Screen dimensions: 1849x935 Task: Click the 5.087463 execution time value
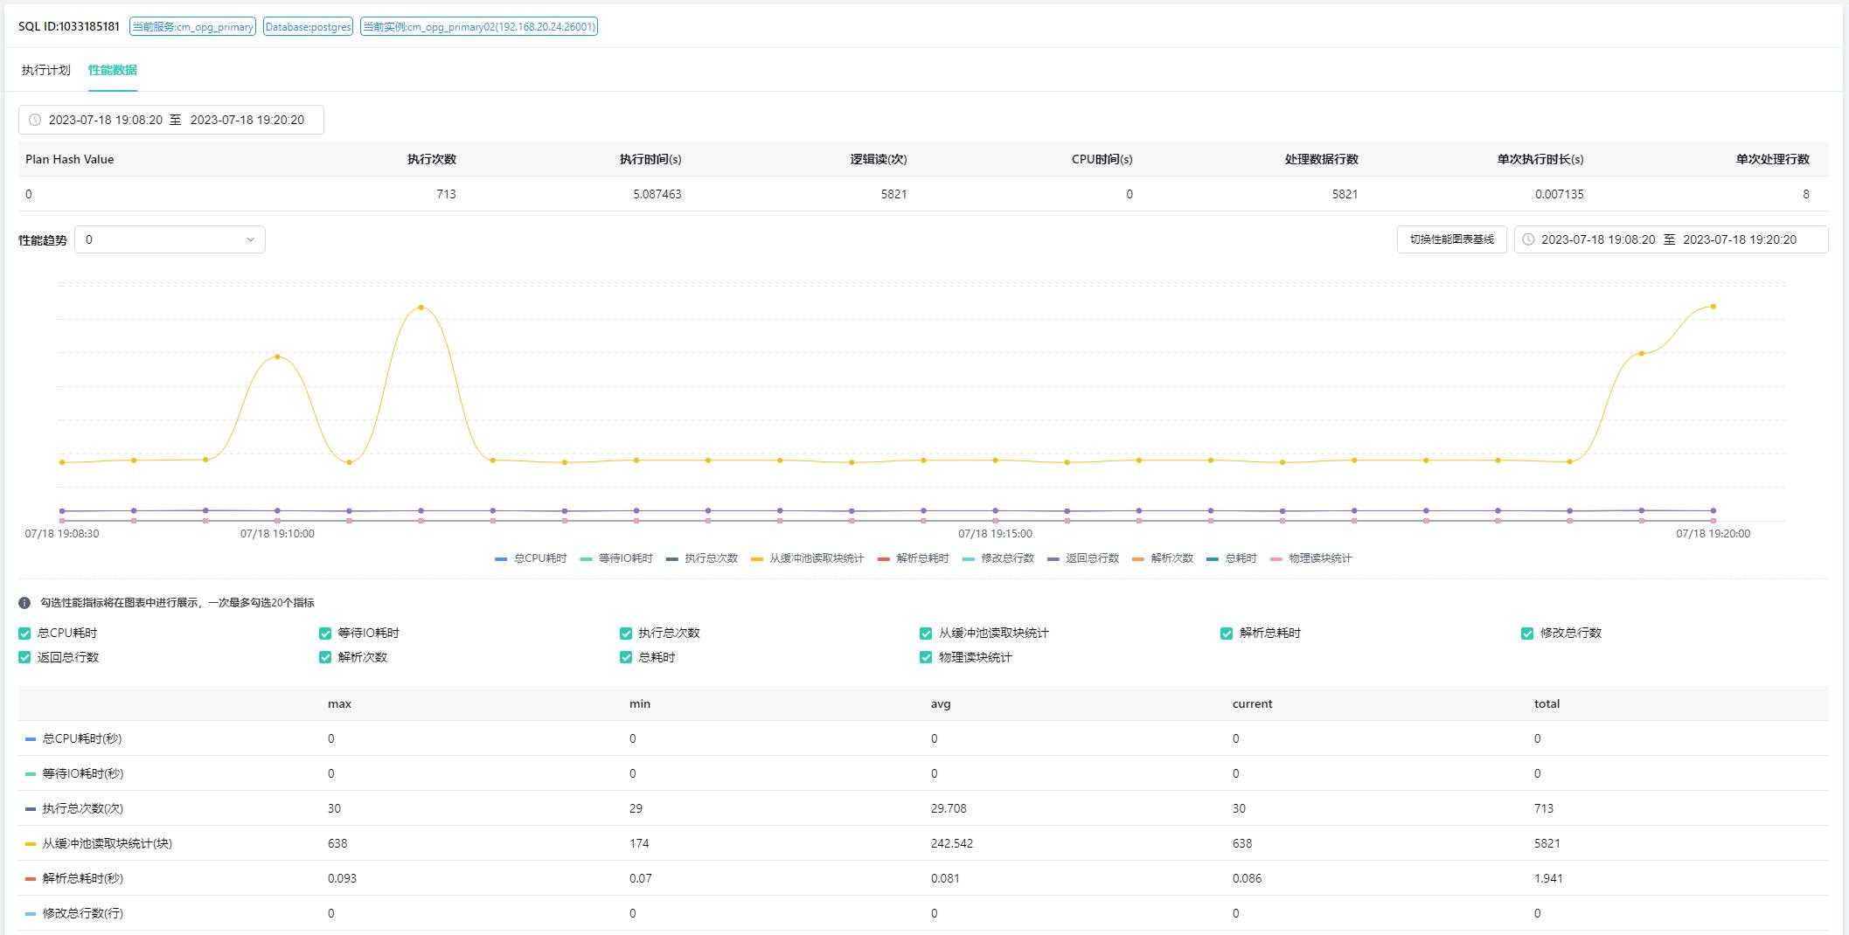(657, 194)
